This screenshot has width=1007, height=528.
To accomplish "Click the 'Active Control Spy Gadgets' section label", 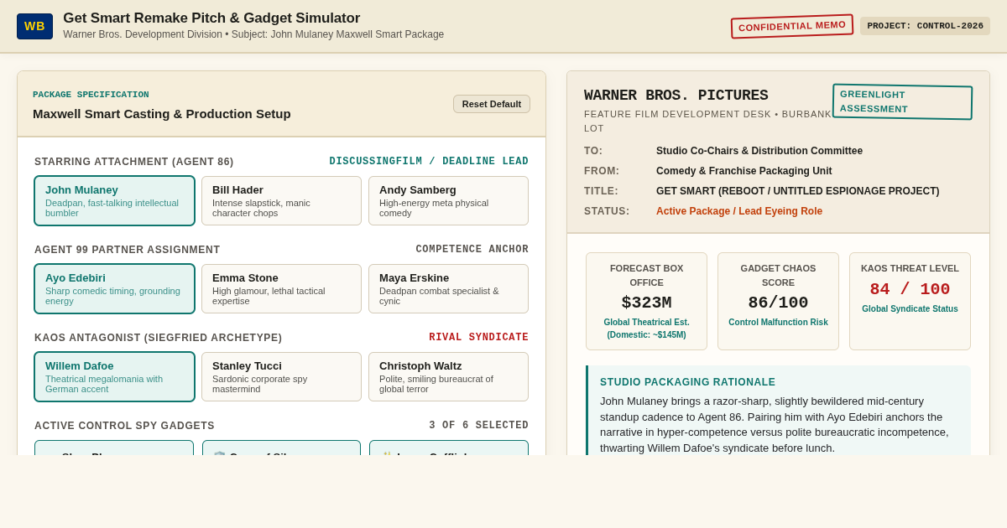I will 125,426.
